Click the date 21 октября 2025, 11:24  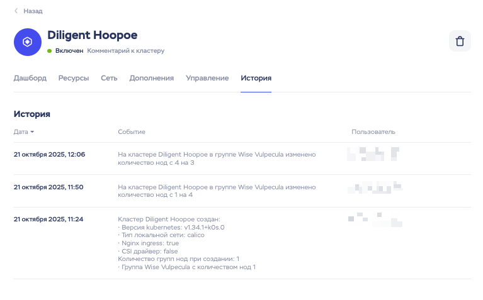[x=48, y=219]
